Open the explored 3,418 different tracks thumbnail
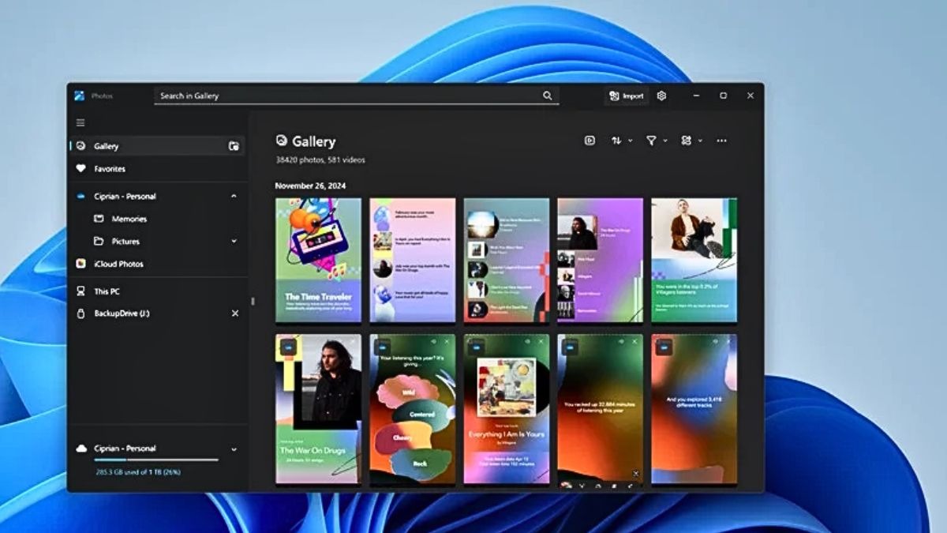Screen dimensions: 947x533 coord(694,408)
